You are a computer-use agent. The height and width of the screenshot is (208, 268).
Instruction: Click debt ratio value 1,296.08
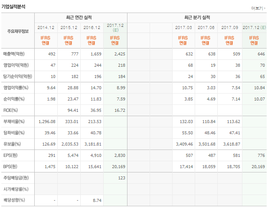[x=47, y=122]
